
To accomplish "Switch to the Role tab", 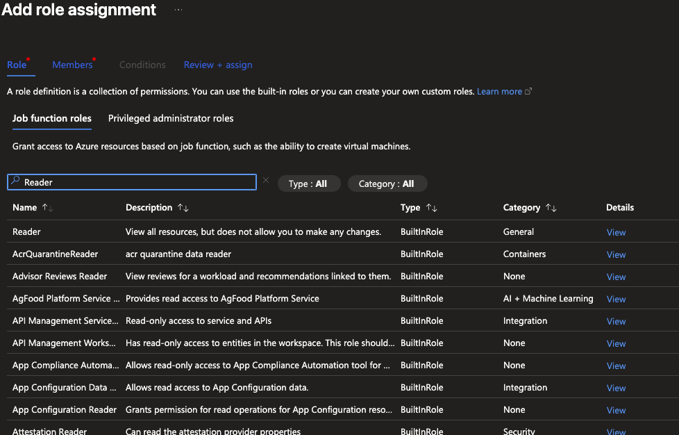I will tap(17, 65).
